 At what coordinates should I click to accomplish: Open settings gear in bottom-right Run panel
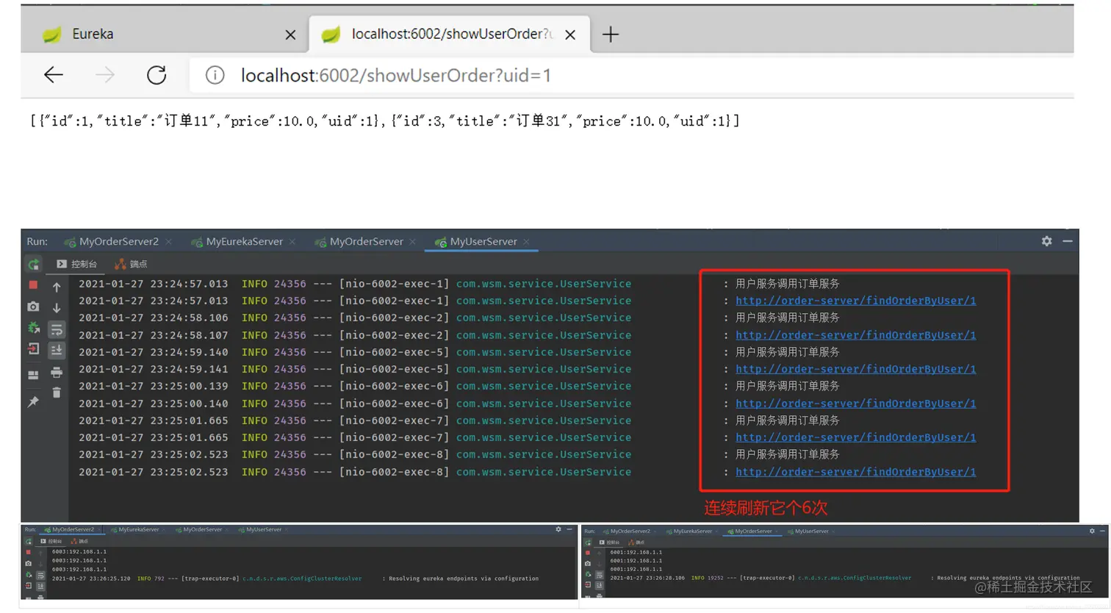tap(1092, 531)
